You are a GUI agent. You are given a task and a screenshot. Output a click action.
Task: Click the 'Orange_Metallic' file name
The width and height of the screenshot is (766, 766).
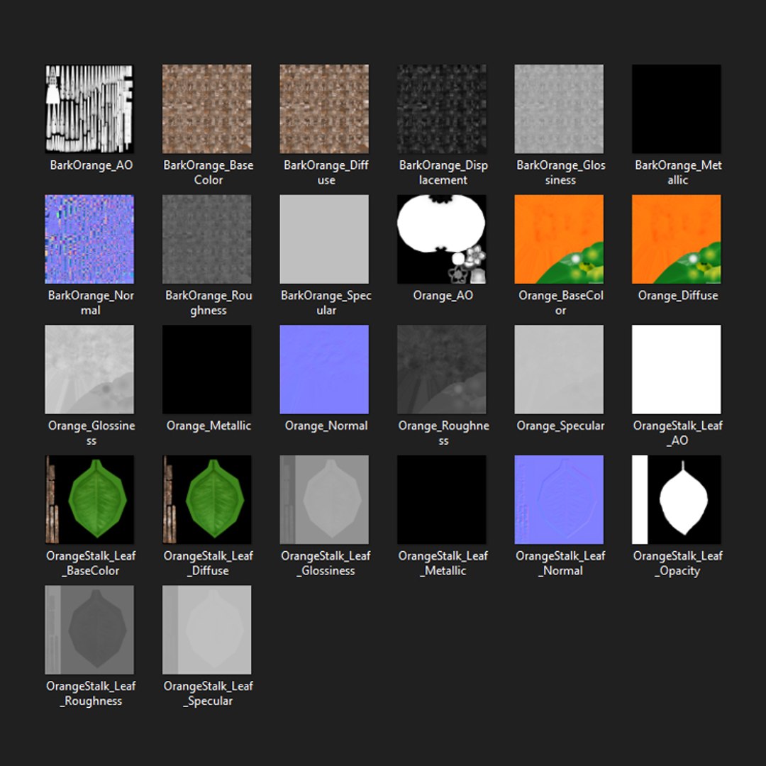pyautogui.click(x=209, y=426)
